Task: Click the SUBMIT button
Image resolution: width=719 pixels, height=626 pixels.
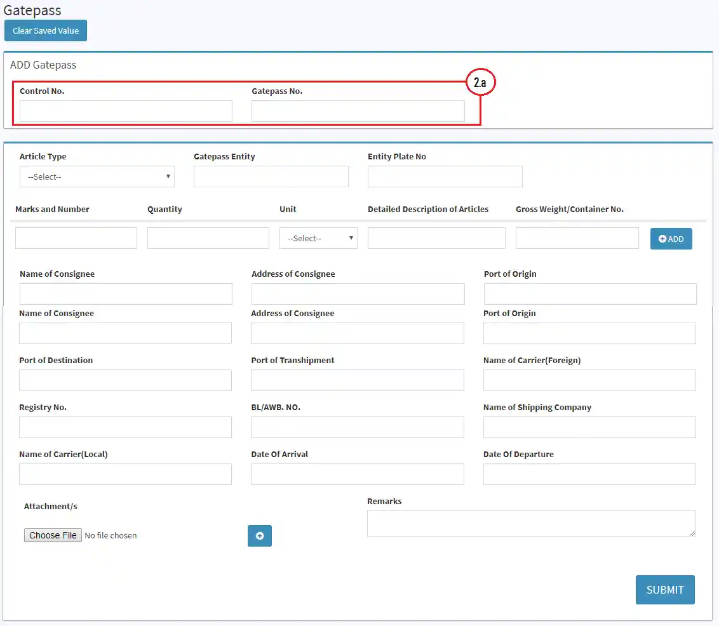Action: click(665, 590)
